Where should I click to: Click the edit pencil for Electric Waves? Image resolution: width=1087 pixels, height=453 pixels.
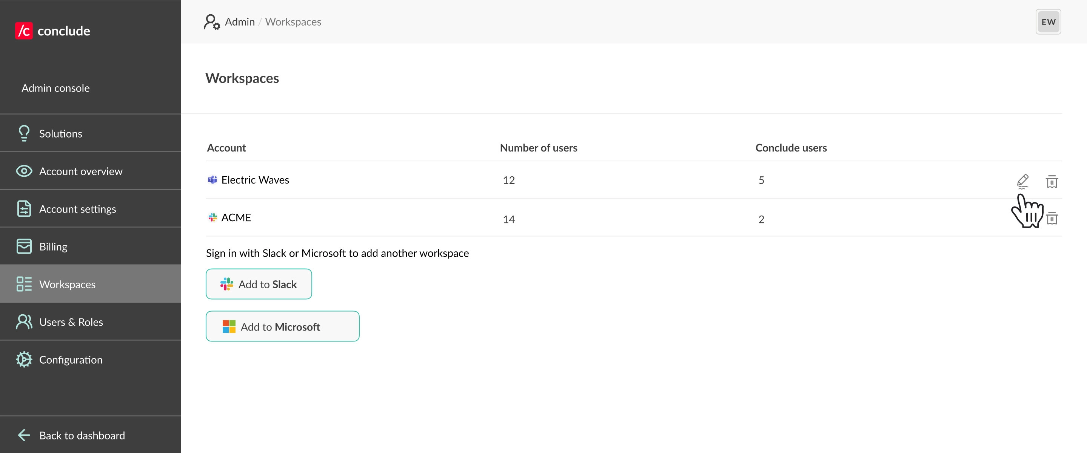1022,181
